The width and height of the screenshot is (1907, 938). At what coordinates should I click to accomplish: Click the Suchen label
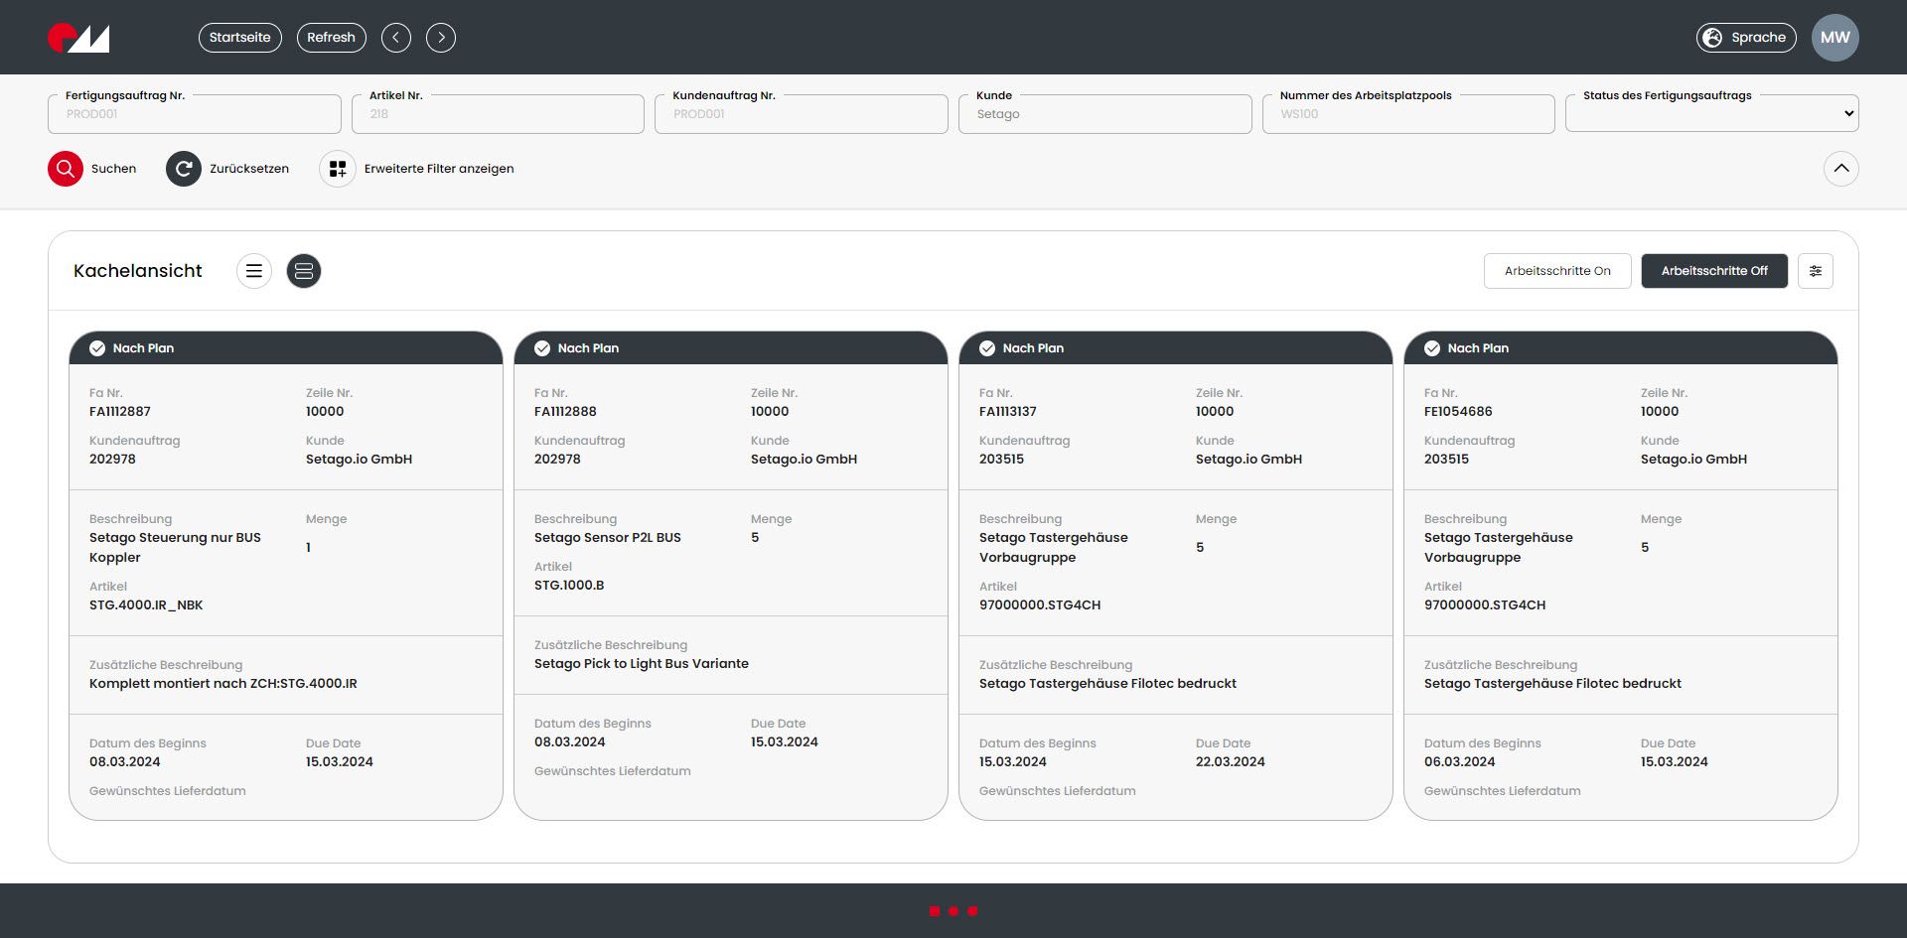click(x=113, y=169)
